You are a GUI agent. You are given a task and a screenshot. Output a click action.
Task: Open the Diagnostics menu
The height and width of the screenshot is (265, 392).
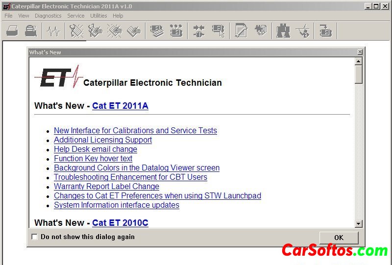coord(48,16)
